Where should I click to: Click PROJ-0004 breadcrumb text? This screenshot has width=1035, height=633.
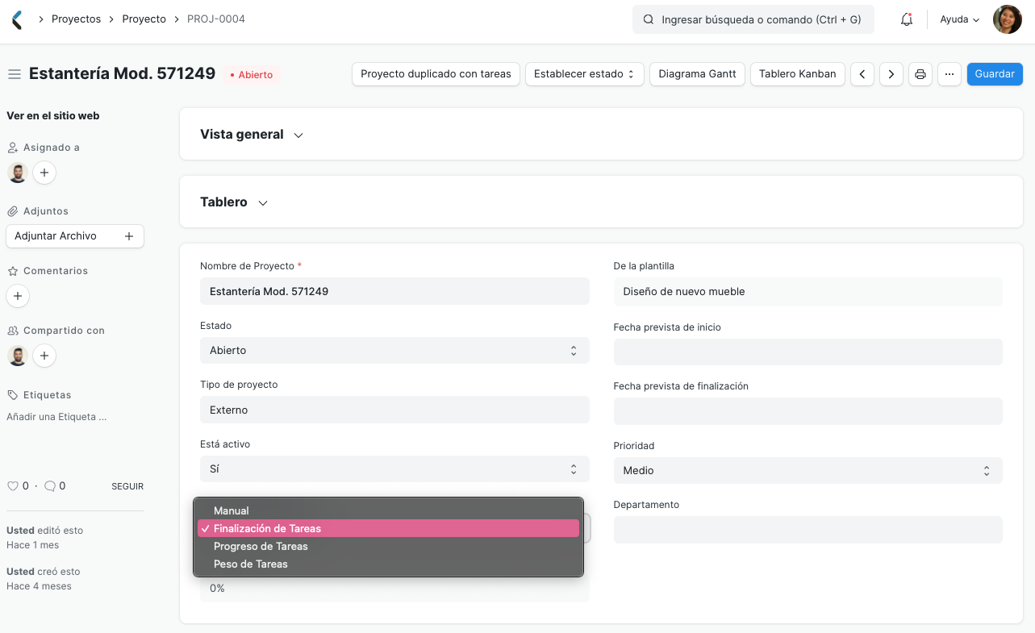pyautogui.click(x=215, y=19)
